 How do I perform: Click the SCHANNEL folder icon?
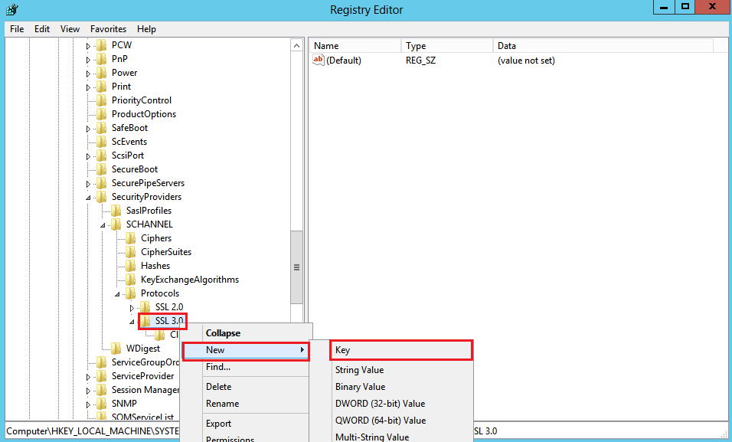tap(116, 224)
